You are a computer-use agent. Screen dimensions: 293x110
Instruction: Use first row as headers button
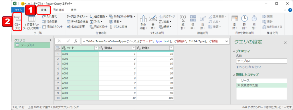click(x=31, y=22)
